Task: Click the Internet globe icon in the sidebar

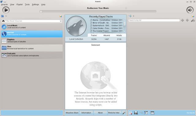Action: point(4,34)
